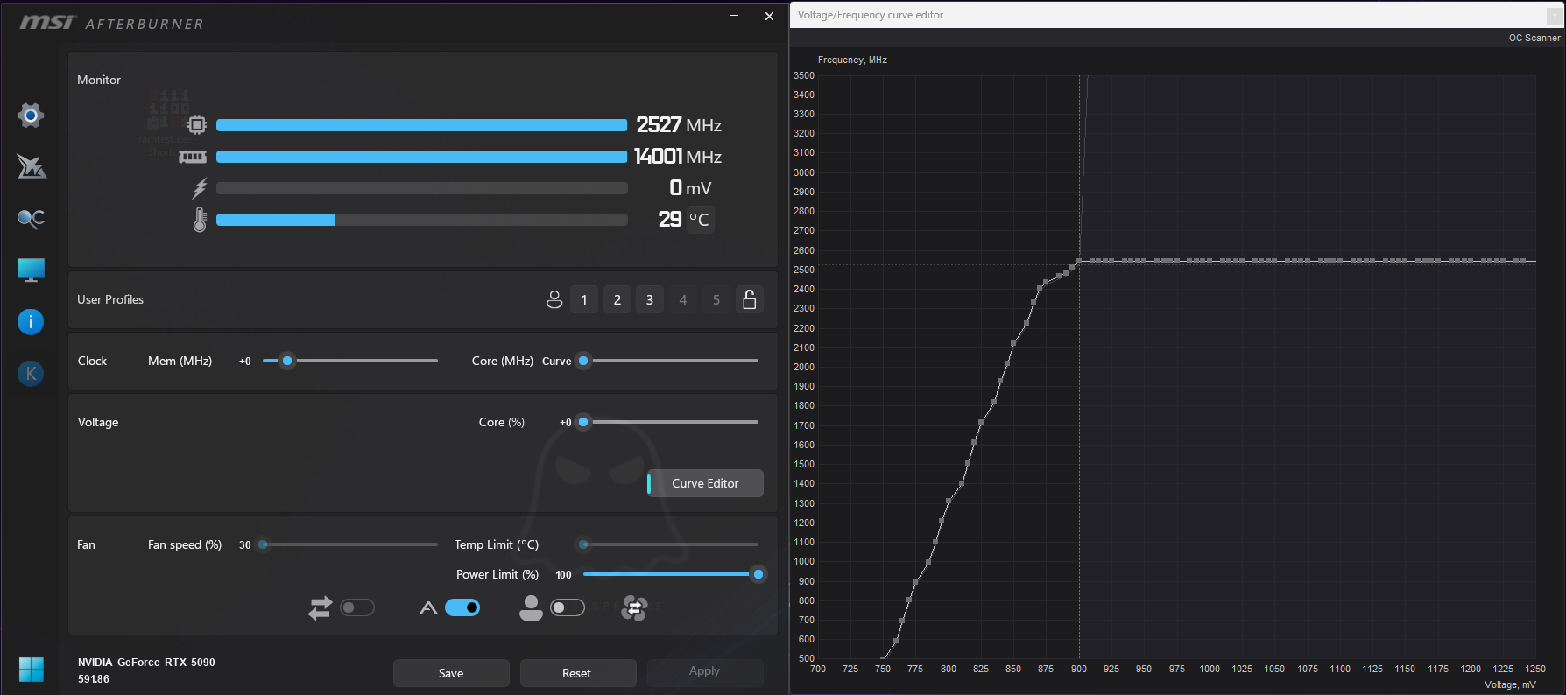Select user profile slot 3

pos(650,299)
